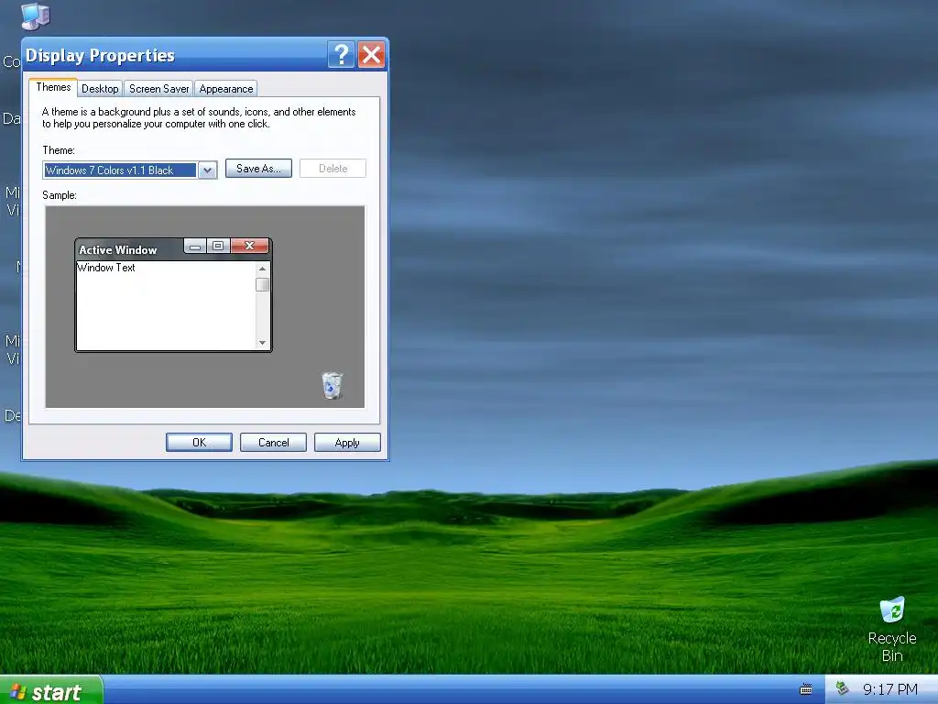Click Cancel in Display Properties
The height and width of the screenshot is (704, 938).
(x=273, y=443)
